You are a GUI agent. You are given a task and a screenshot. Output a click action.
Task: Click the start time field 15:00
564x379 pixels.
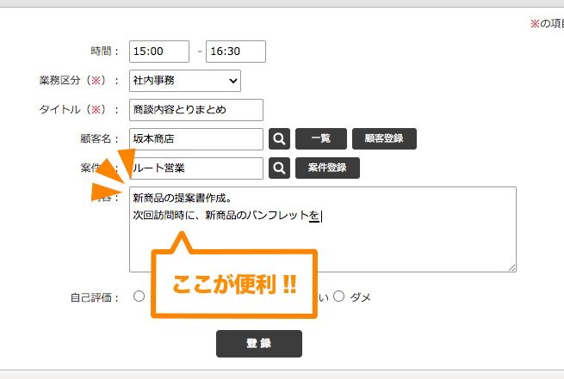click(159, 52)
